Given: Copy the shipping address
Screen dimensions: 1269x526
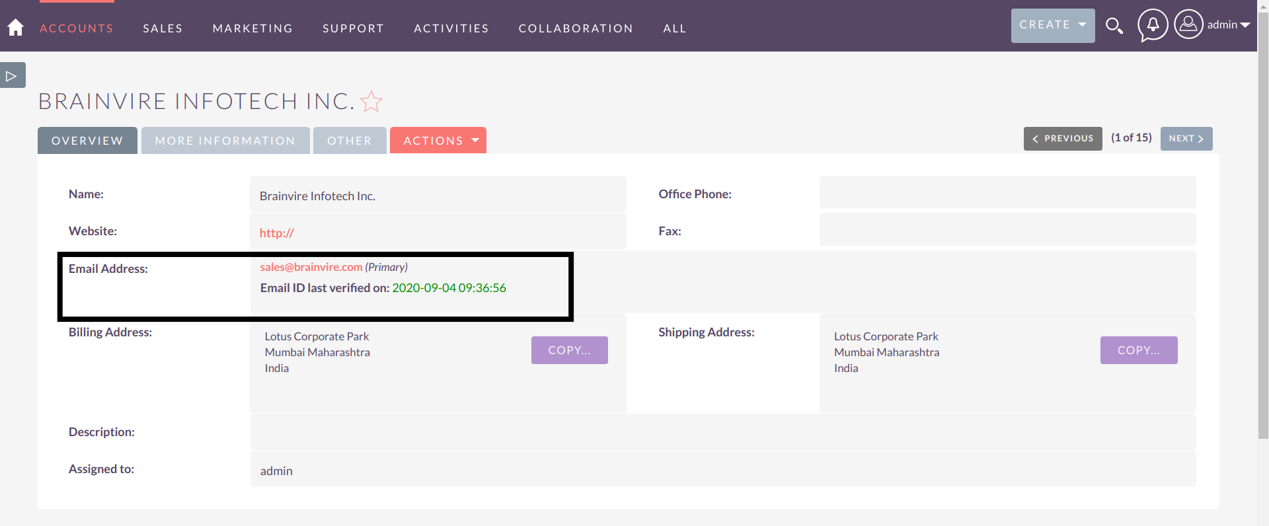Looking at the screenshot, I should coord(1139,350).
